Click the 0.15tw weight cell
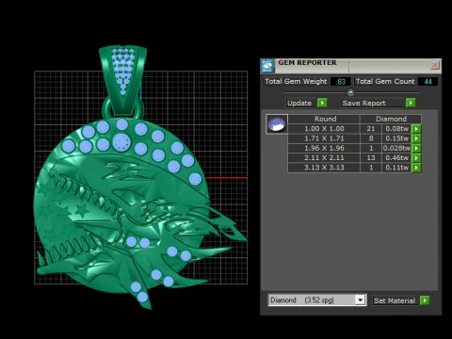 click(396, 138)
